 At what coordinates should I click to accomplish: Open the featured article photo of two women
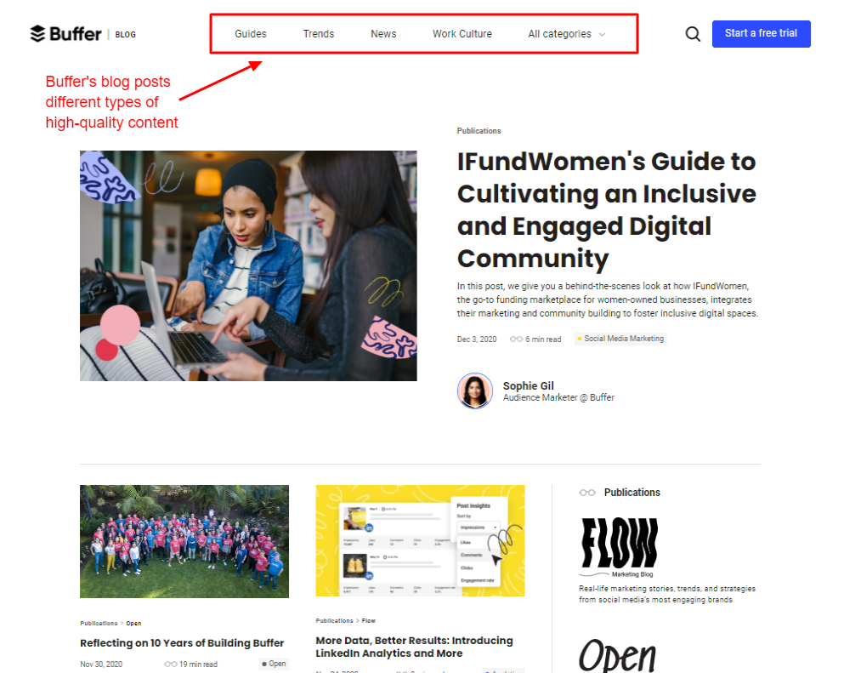coord(248,265)
